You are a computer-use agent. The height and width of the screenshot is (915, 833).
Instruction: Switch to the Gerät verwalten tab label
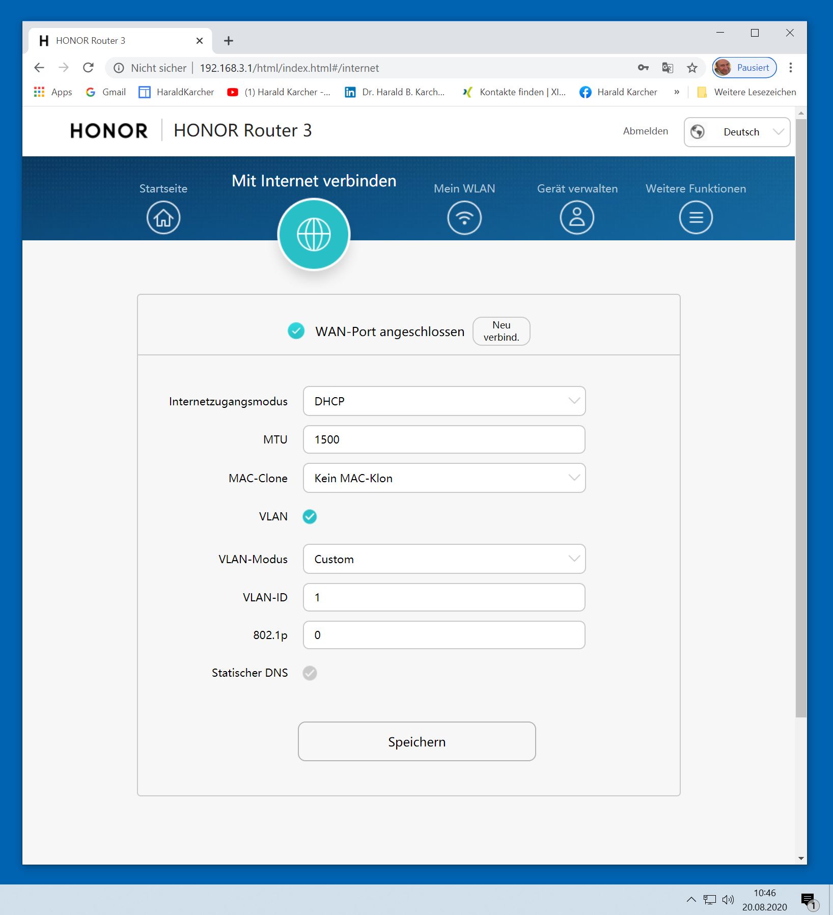[x=577, y=188]
